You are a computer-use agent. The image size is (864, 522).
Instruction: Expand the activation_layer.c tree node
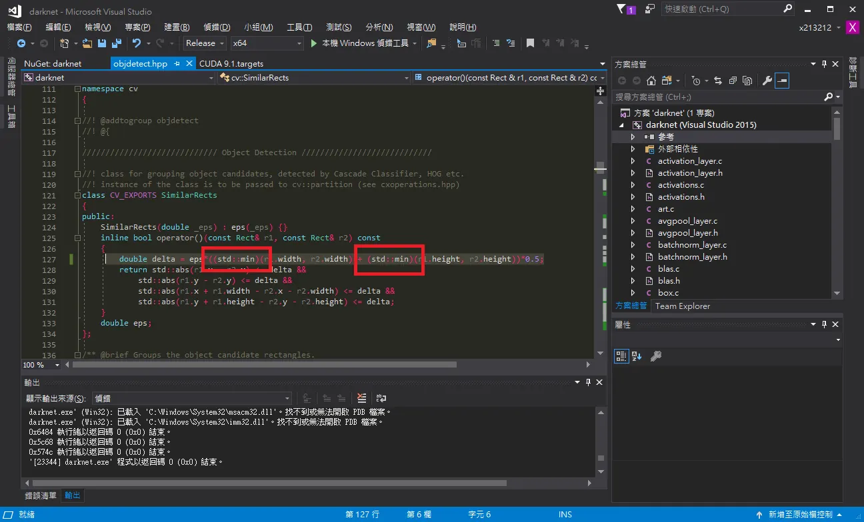coord(633,161)
